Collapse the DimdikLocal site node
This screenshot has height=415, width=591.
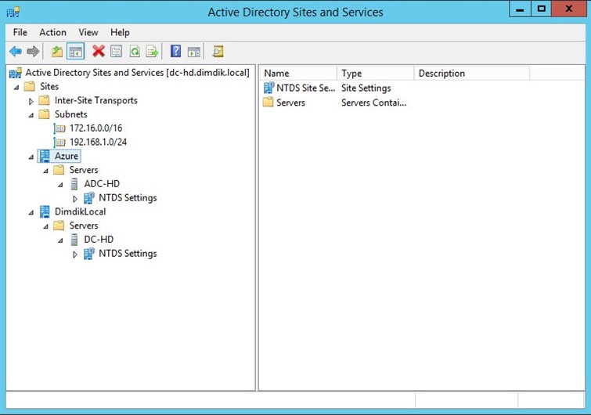tap(31, 213)
